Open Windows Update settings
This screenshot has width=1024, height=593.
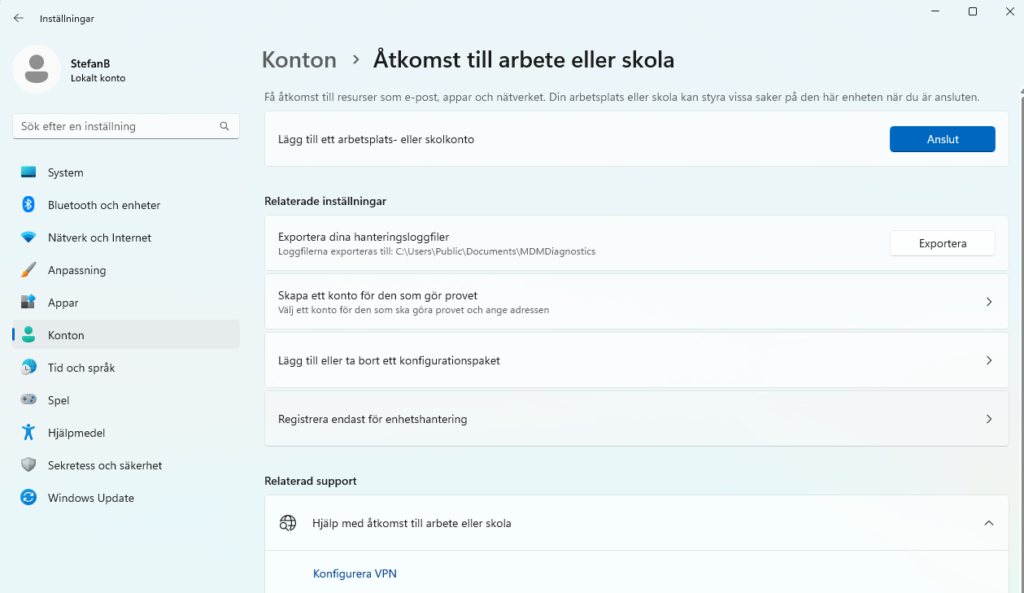point(126,498)
